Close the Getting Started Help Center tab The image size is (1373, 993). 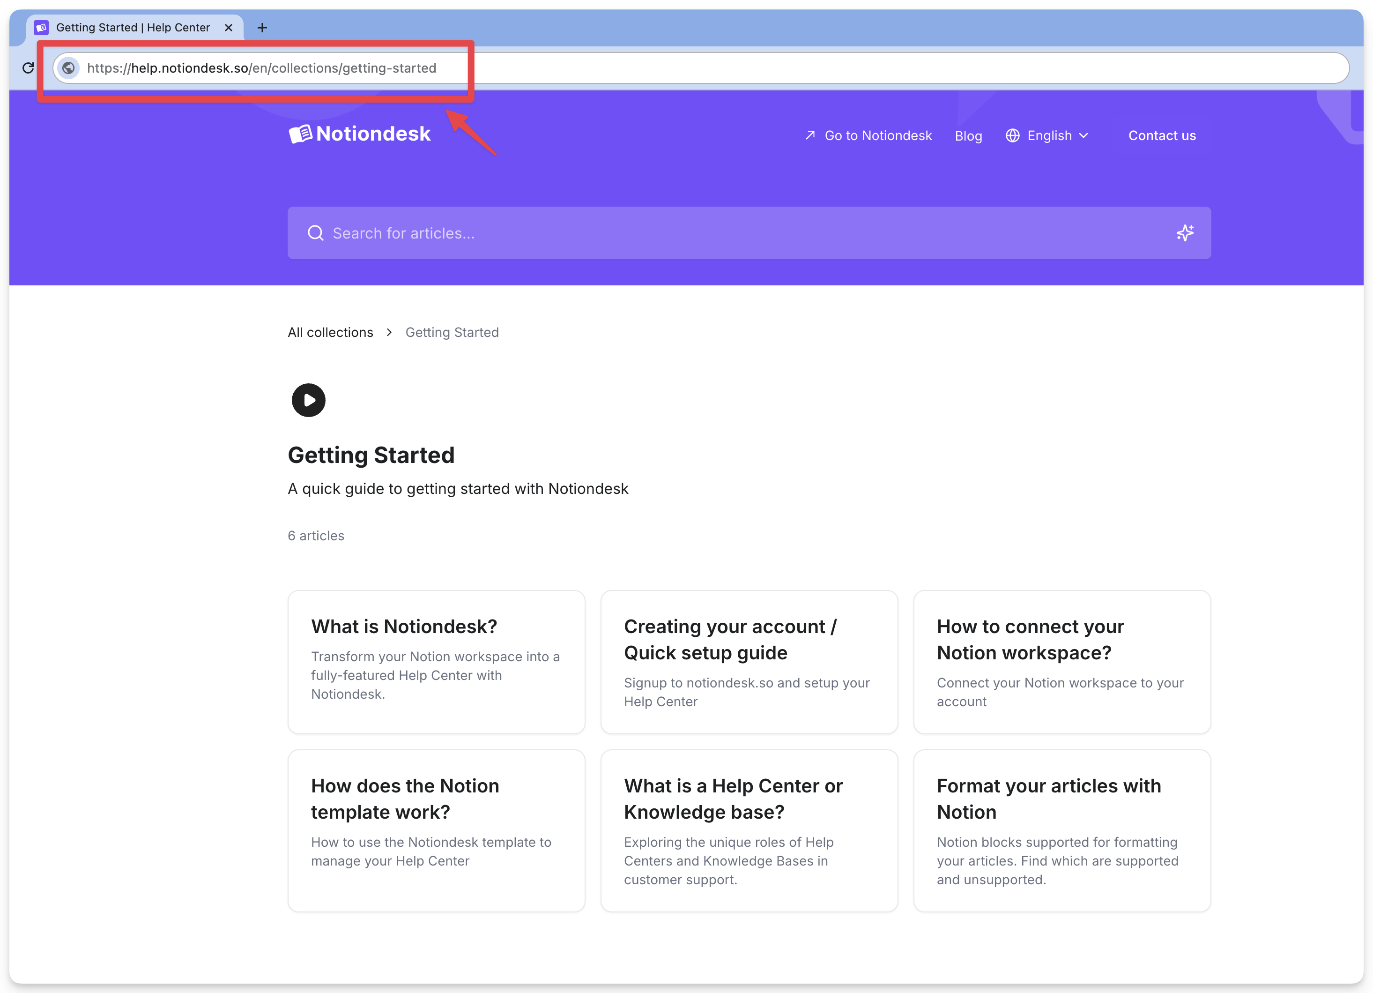pos(229,28)
